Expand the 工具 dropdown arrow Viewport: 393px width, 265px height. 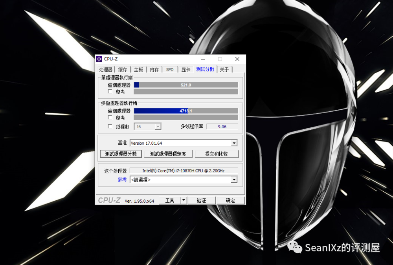[x=184, y=200]
